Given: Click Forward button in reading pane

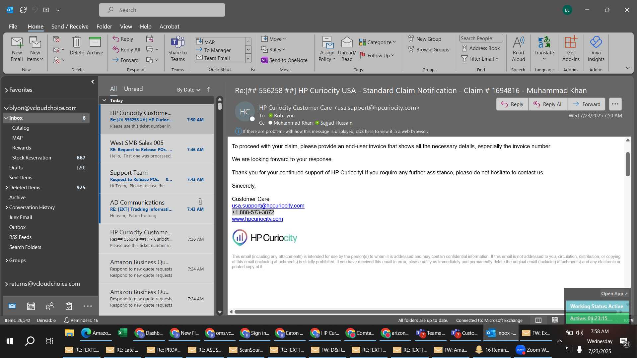Looking at the screenshot, I should (586, 104).
